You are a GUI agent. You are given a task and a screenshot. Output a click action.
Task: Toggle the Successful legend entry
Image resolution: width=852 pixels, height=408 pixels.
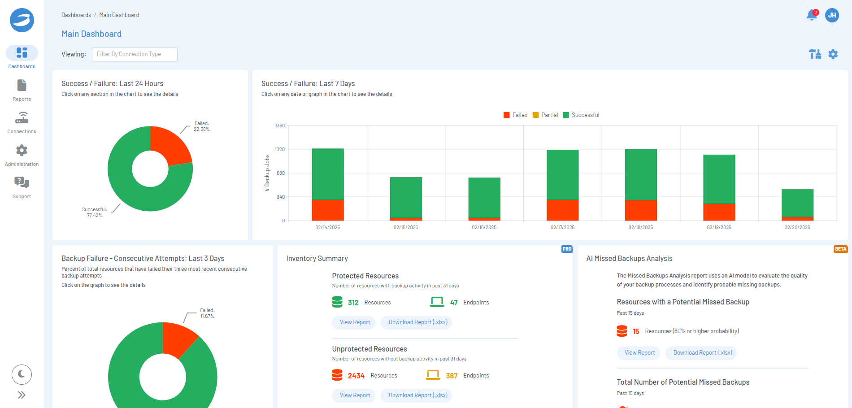(581, 115)
